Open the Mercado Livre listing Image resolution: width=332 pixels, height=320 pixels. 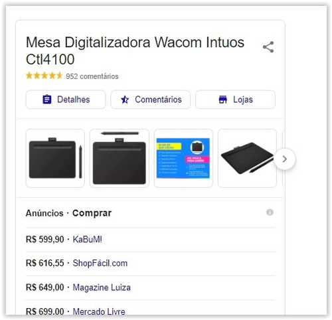tap(99, 311)
